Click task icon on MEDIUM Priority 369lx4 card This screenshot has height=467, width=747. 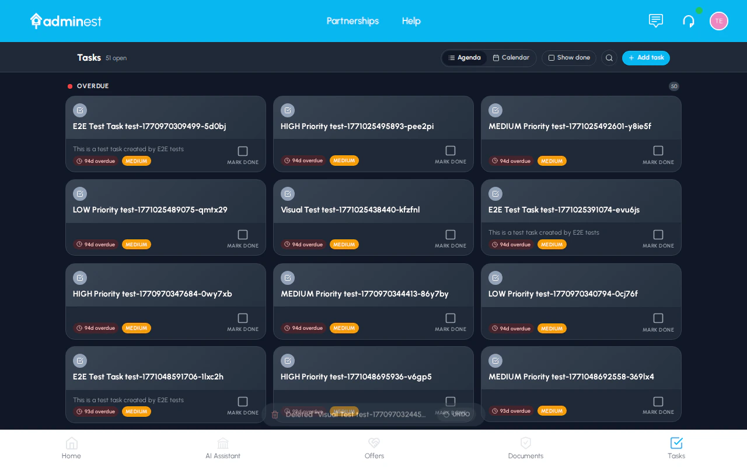pos(495,361)
